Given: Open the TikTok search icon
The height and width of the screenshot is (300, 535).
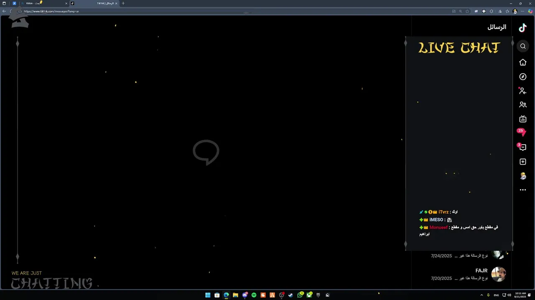Looking at the screenshot, I should (523, 46).
